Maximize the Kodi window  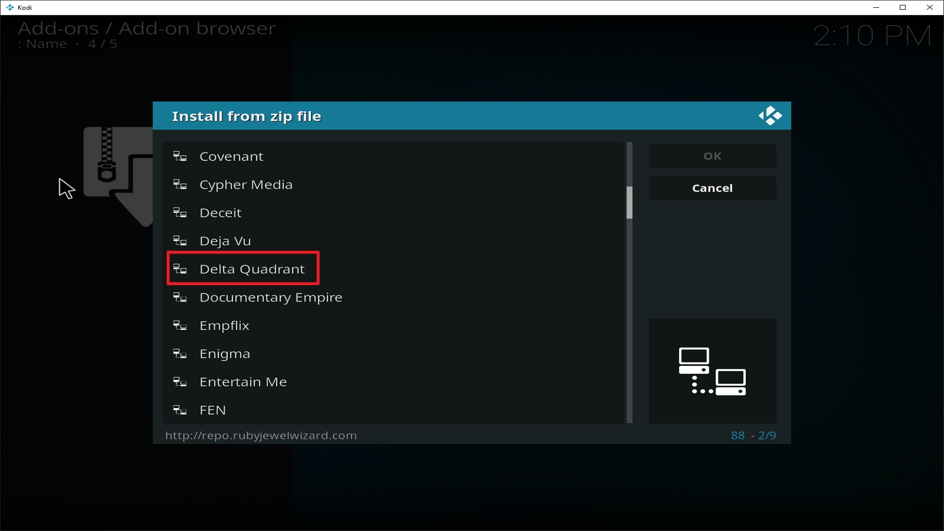click(x=903, y=7)
